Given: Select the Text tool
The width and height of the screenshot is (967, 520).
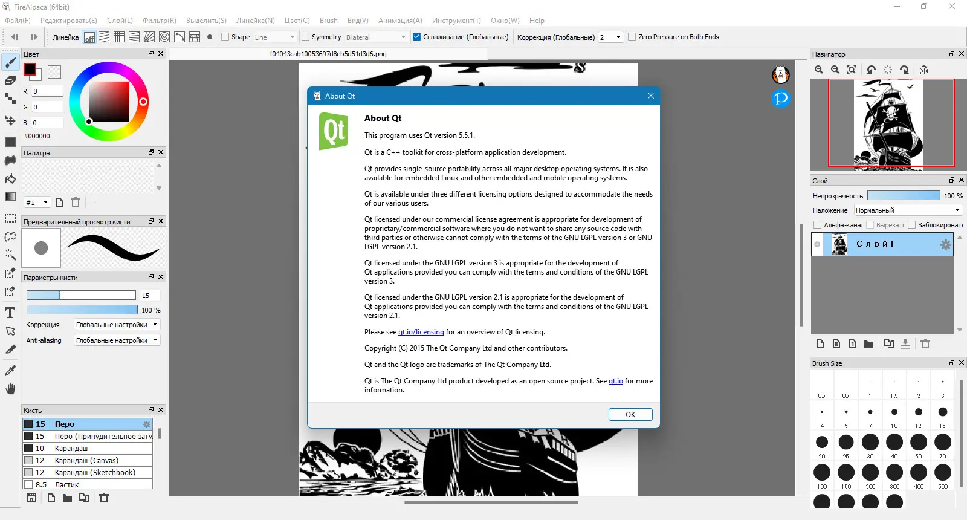Looking at the screenshot, I should 10,313.
